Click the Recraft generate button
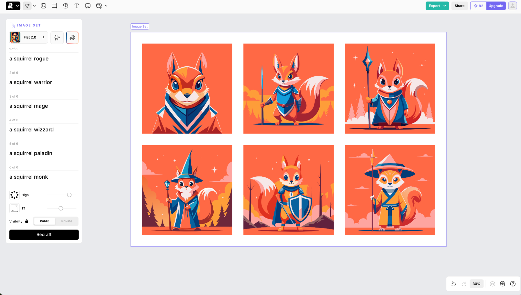 tap(44, 234)
